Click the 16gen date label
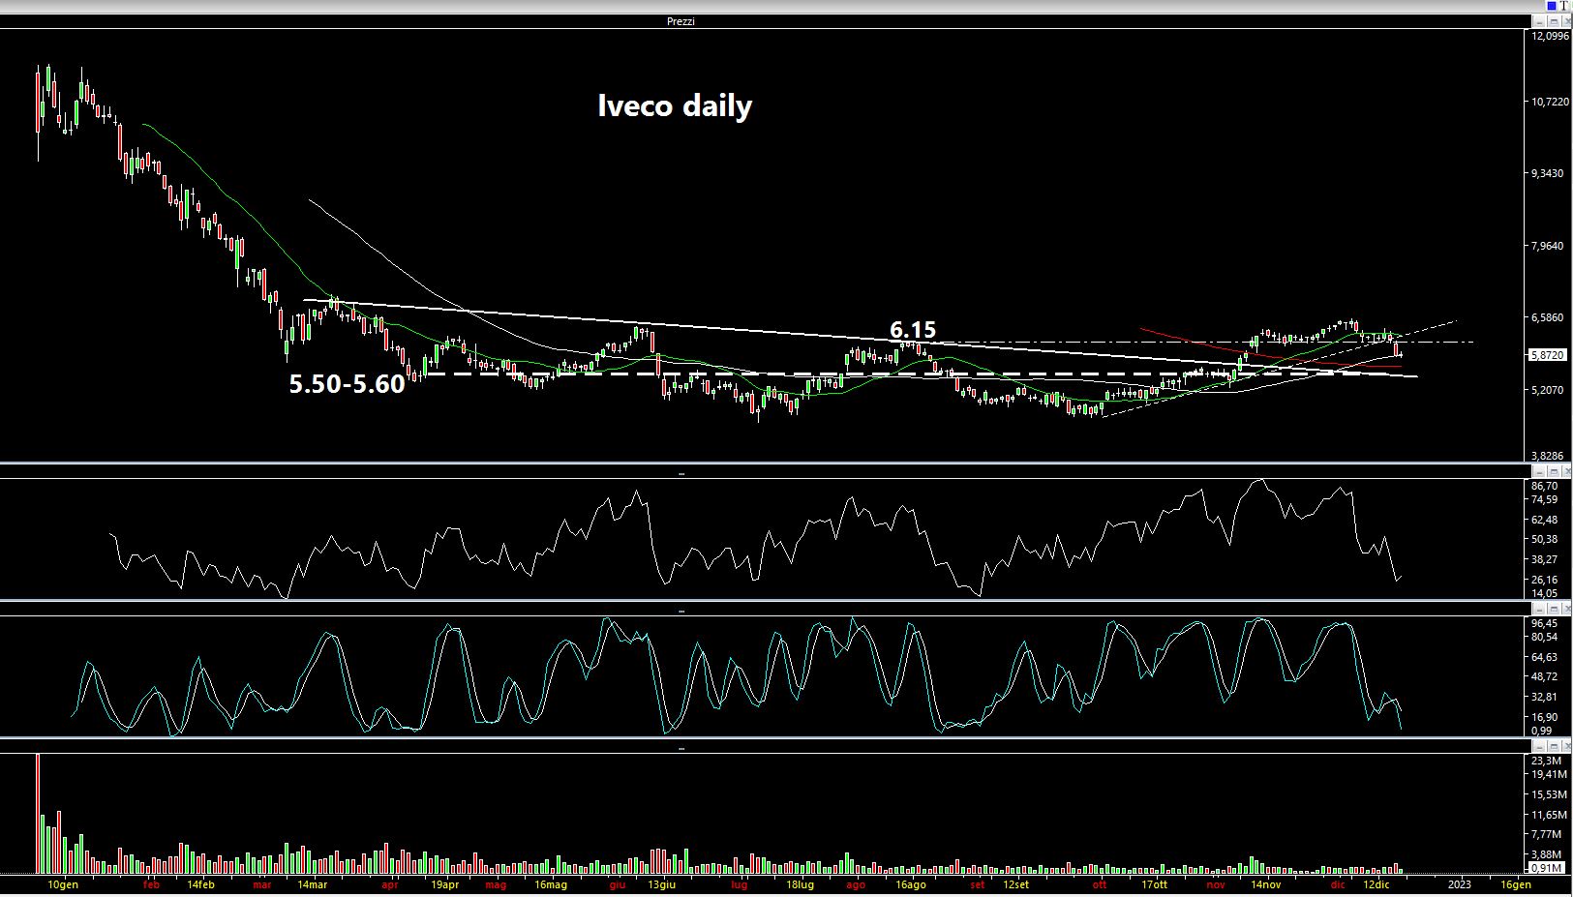Image resolution: width=1573 pixels, height=897 pixels. click(1515, 884)
